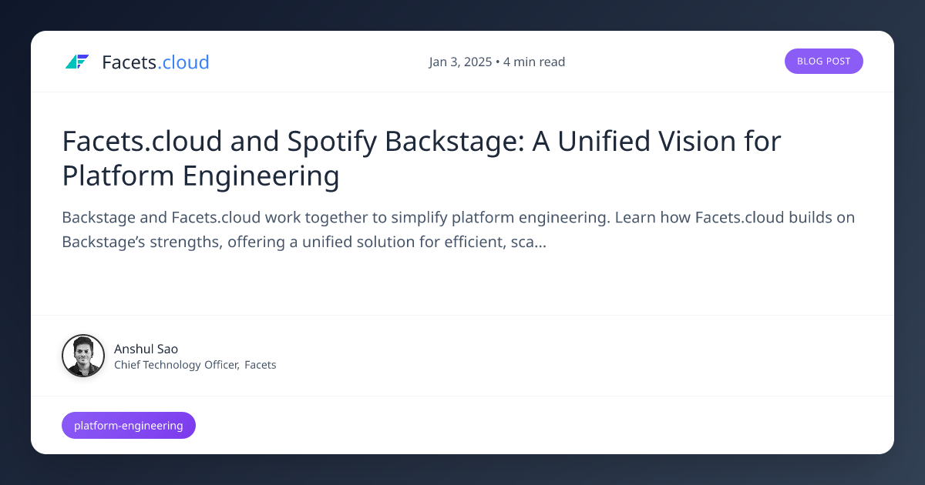Click the article title heading

coord(421,158)
